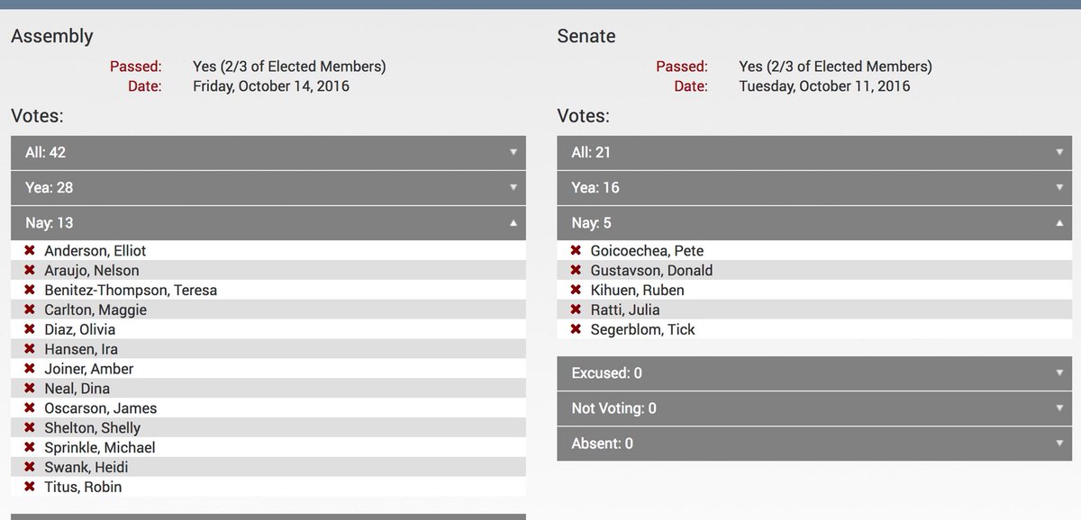Click red X icon beside Neal, Dina
Screen dimensions: 1081x520
(30, 389)
